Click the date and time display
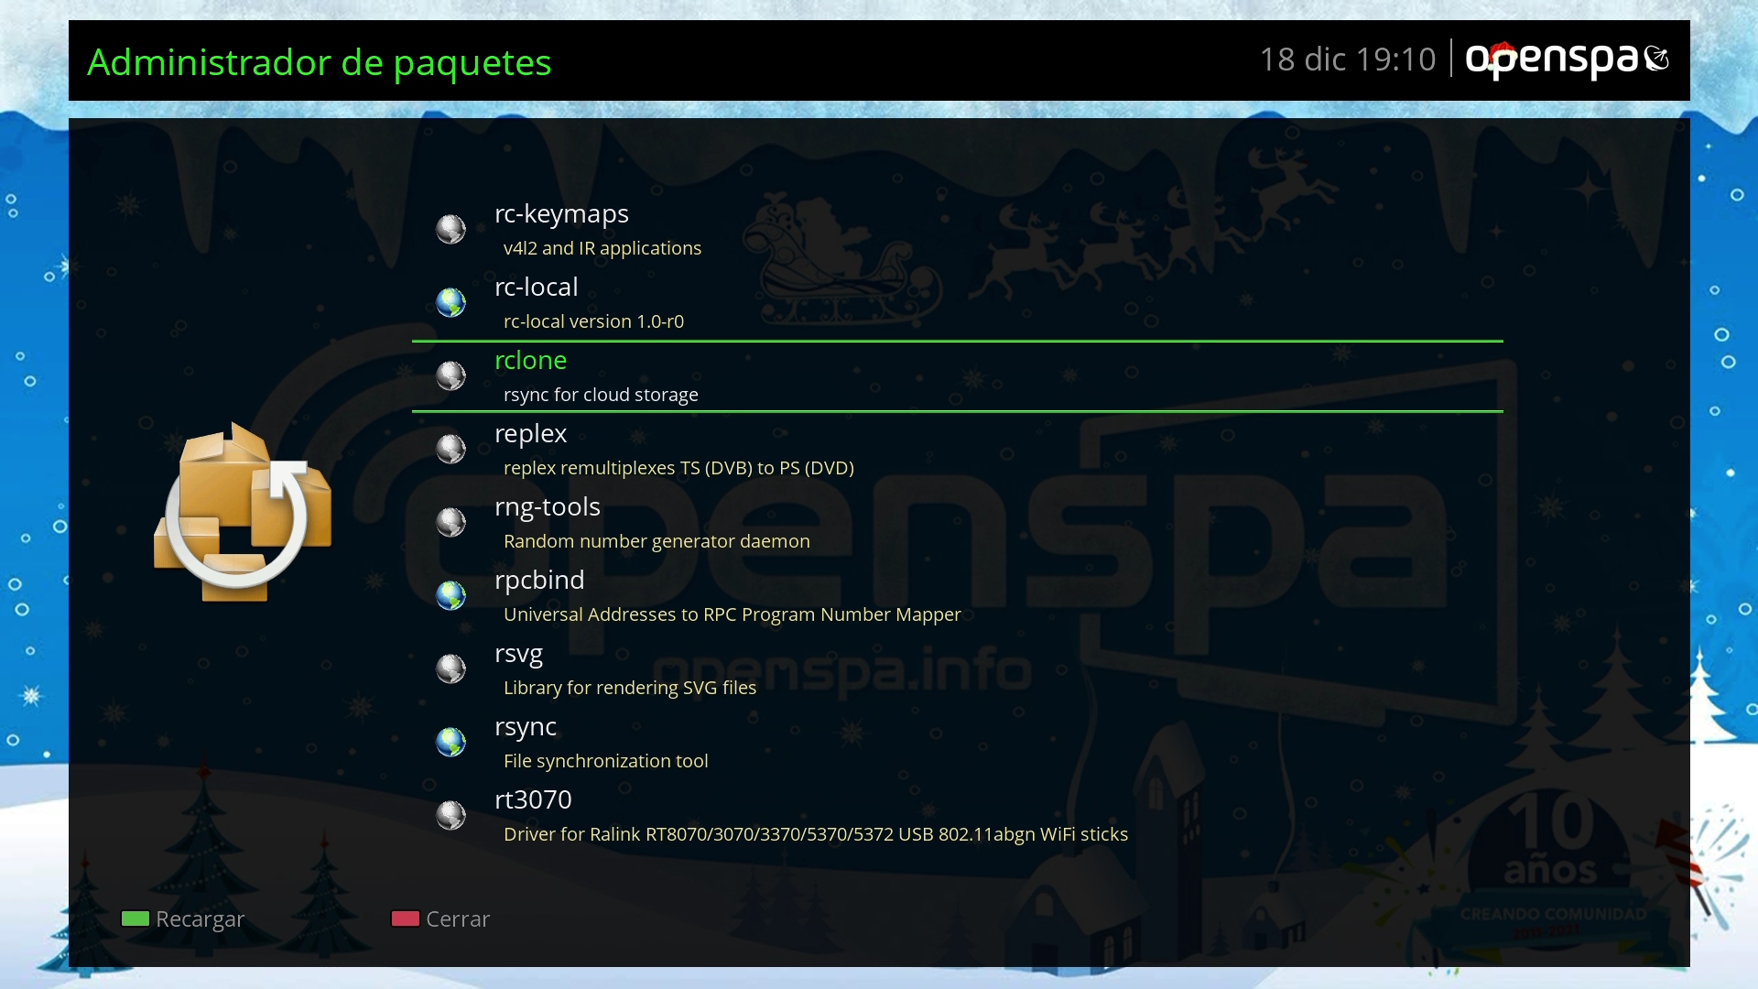 pyautogui.click(x=1348, y=60)
